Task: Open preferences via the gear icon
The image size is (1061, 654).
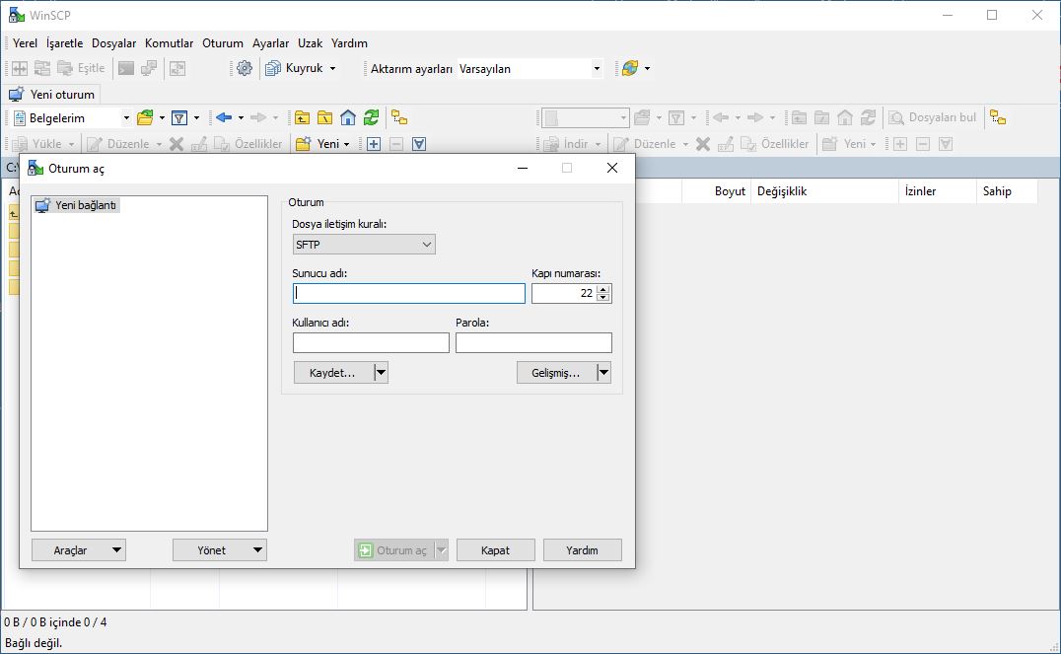Action: [x=245, y=68]
